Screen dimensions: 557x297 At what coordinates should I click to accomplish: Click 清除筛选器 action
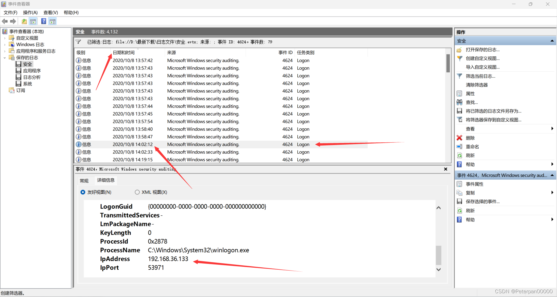pyautogui.click(x=477, y=85)
